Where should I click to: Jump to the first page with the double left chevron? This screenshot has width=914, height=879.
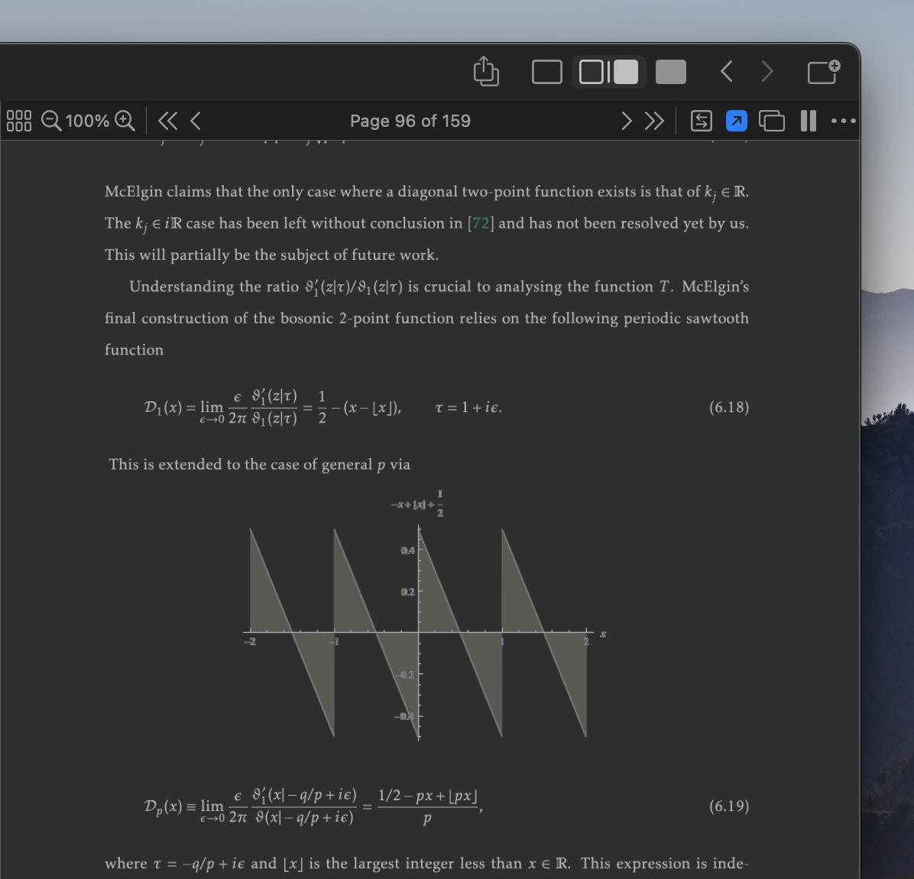pyautogui.click(x=167, y=121)
